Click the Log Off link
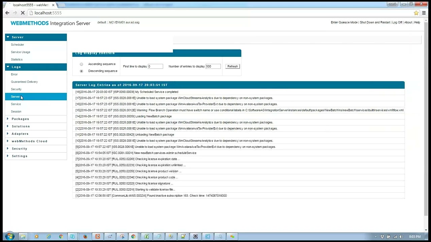The width and height of the screenshot is (431, 242). coord(397,23)
